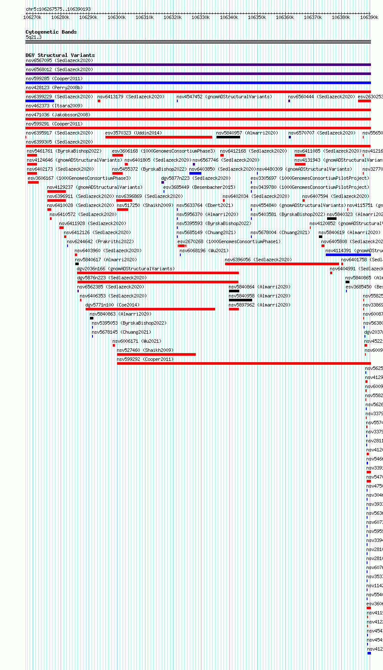The image size is (383, 670).
Task: Open variant nsv6411928 (Sedlazeck2020)
Action: pos(93,223)
